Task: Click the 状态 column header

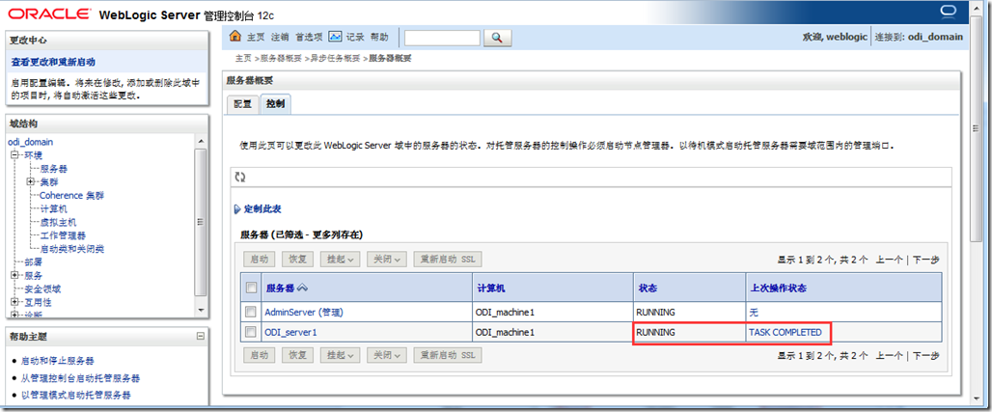Action: [648, 288]
